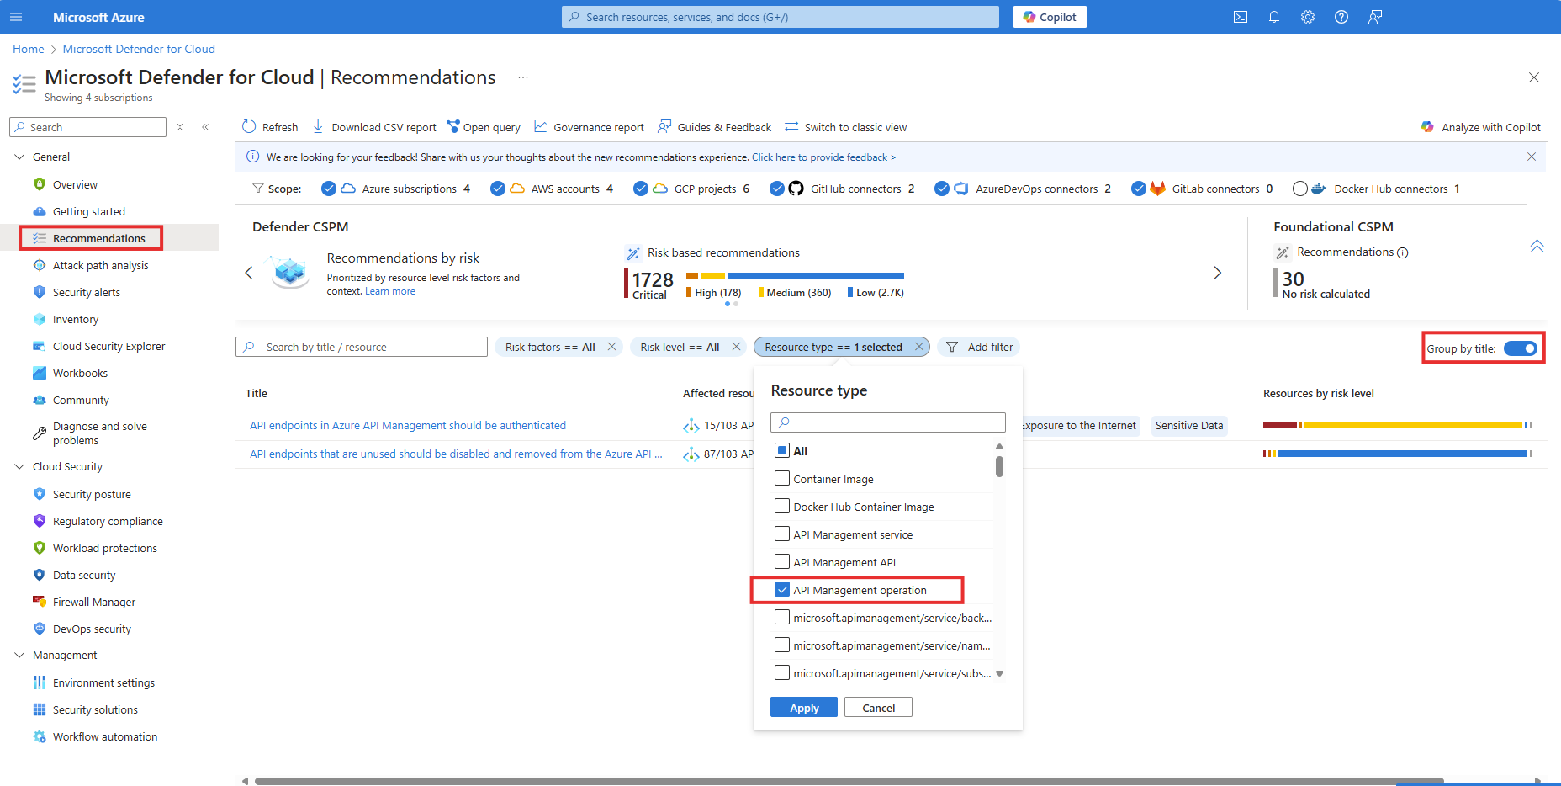1561x786 pixels.
Task: Click the provide feedback link
Action: pos(824,157)
